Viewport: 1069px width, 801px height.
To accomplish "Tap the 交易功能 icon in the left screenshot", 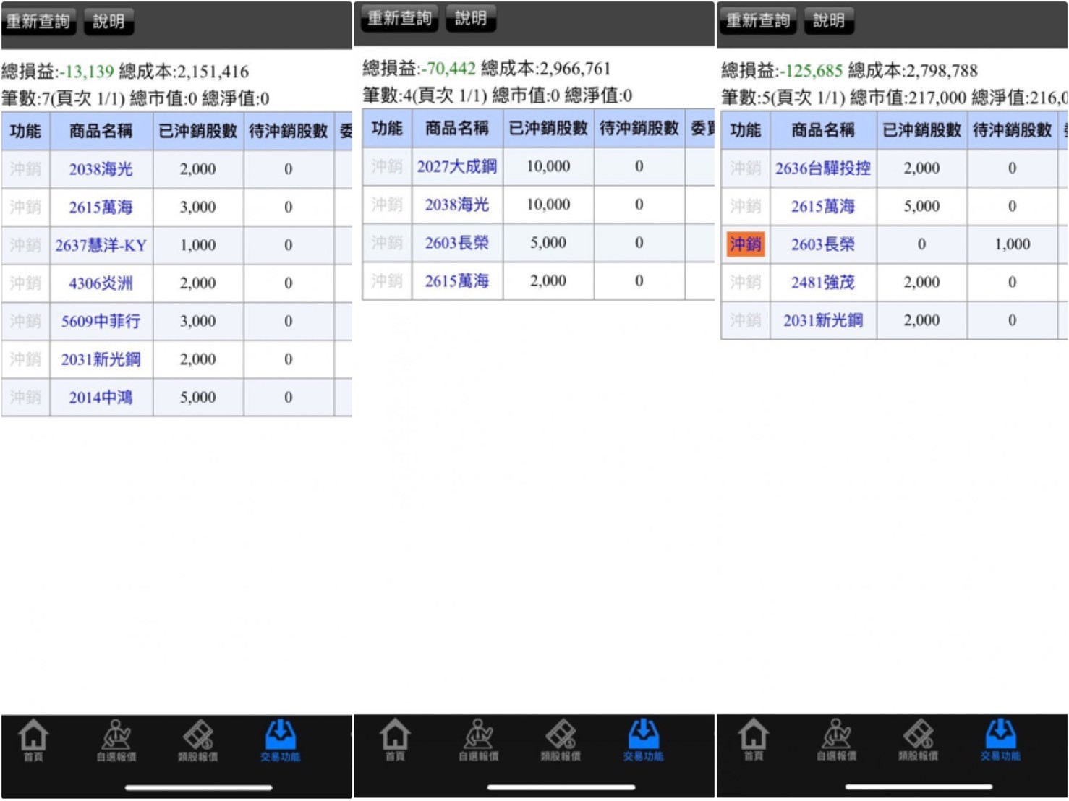I will pos(280,740).
